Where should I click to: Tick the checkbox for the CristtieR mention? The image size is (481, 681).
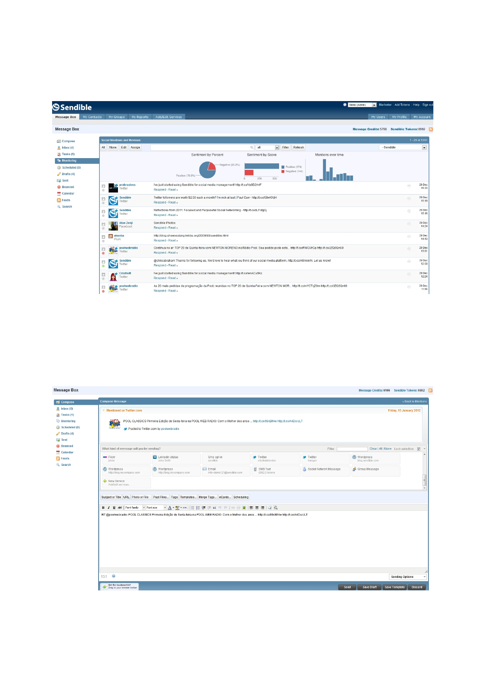coord(103,275)
